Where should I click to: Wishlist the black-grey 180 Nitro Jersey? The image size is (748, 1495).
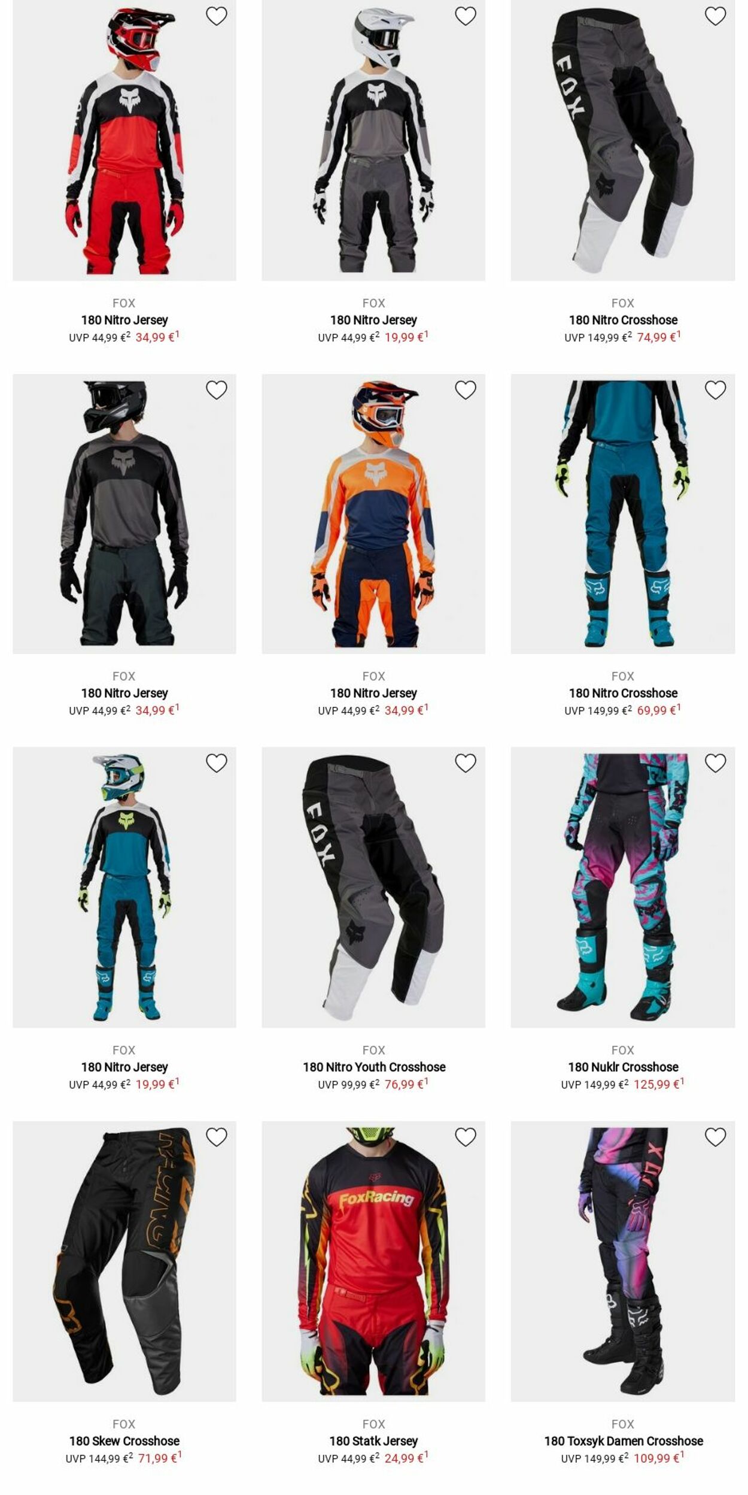(216, 390)
